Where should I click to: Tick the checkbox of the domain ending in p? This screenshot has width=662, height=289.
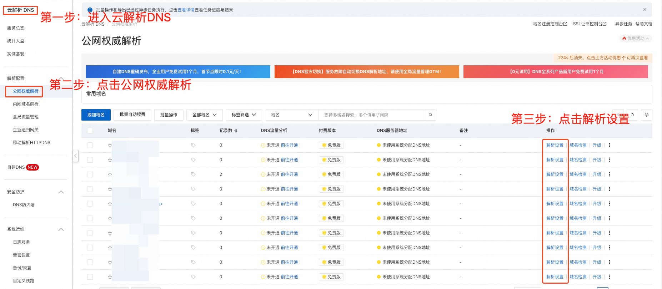[90, 204]
